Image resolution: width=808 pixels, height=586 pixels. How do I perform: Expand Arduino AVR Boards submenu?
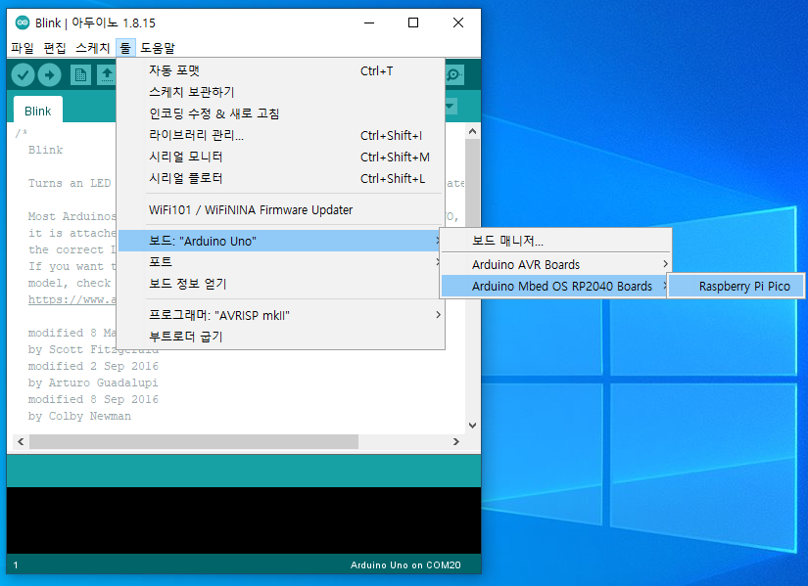[x=556, y=265]
